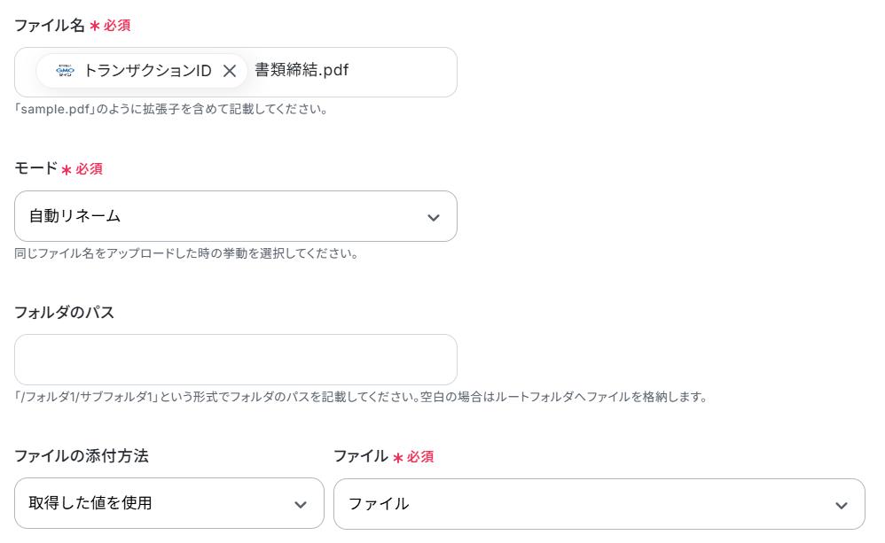Focus the empty フォルダのパス input field
This screenshot has height=543, width=885.
[235, 360]
